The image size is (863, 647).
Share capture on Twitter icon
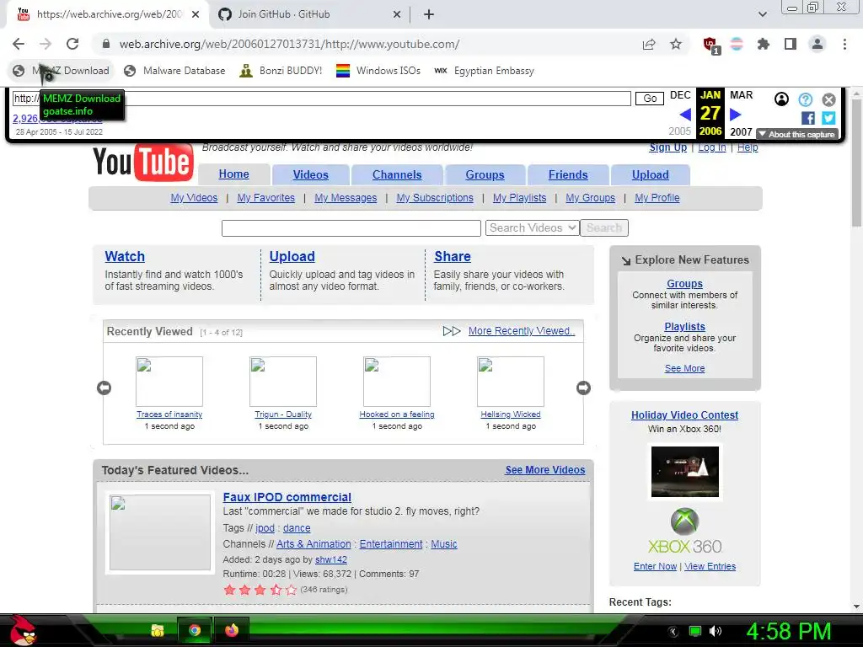point(828,118)
